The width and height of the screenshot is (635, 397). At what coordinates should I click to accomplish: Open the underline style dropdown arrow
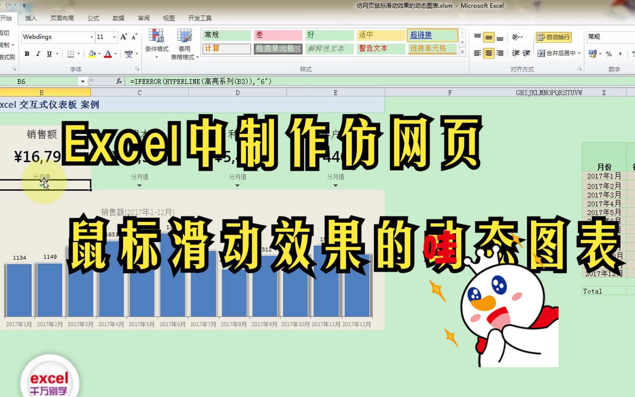pos(57,54)
